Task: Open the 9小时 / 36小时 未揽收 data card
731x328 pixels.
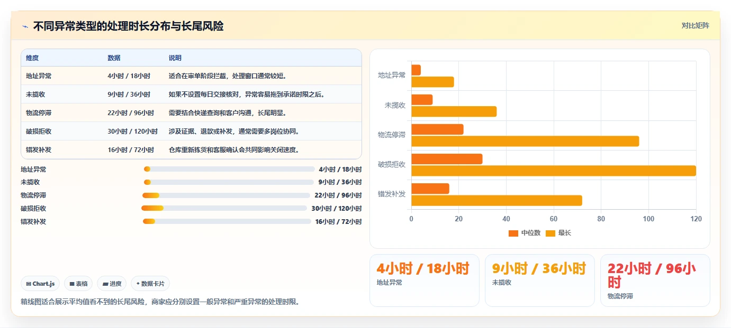Action: (x=540, y=280)
